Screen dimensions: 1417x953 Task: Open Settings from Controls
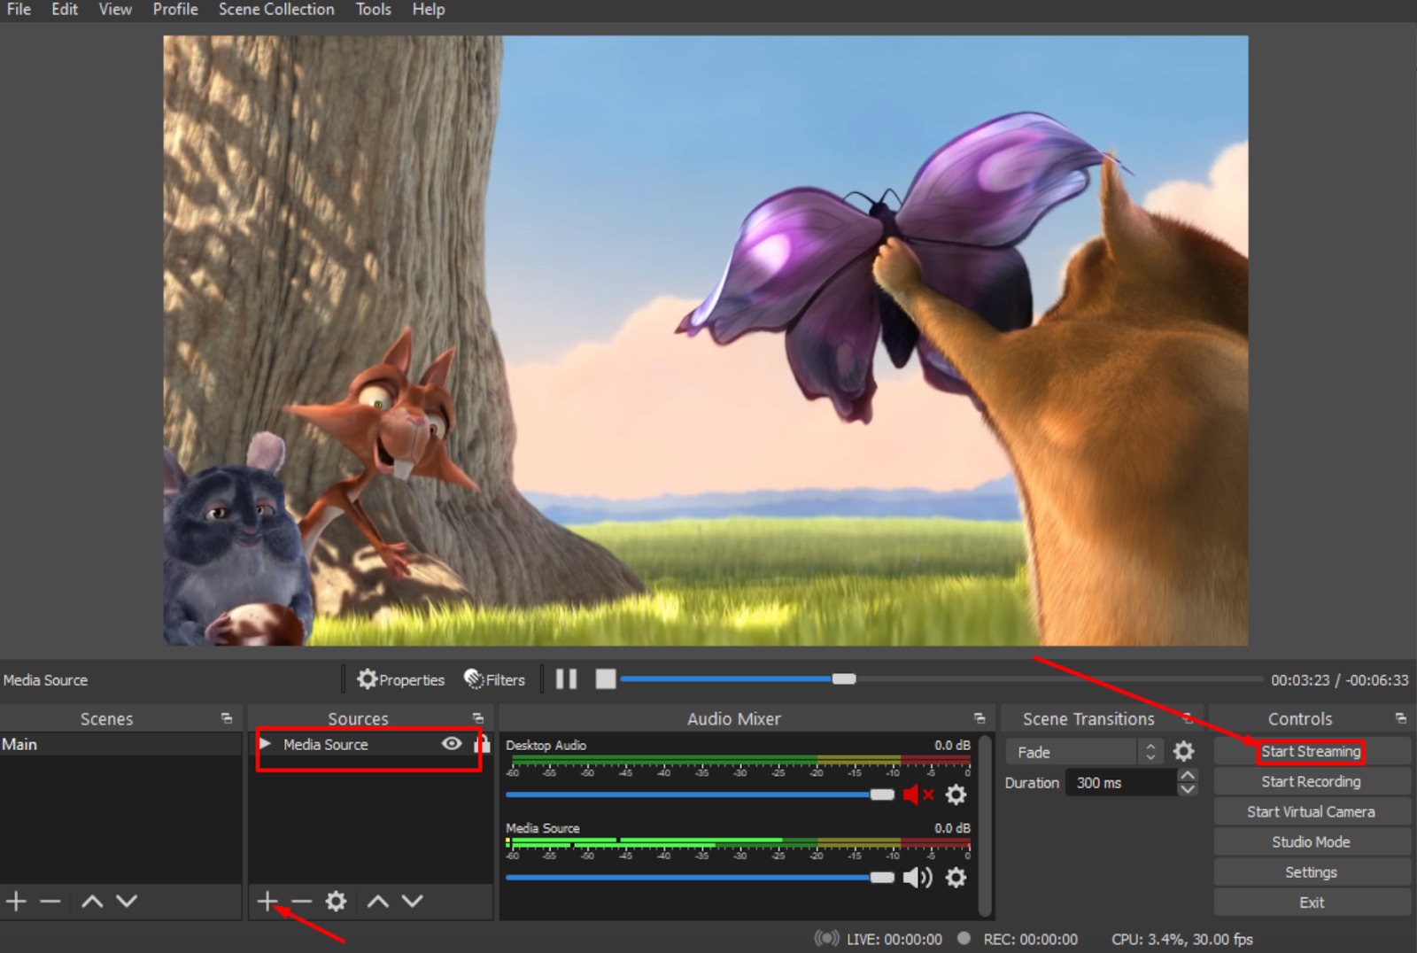(x=1312, y=872)
